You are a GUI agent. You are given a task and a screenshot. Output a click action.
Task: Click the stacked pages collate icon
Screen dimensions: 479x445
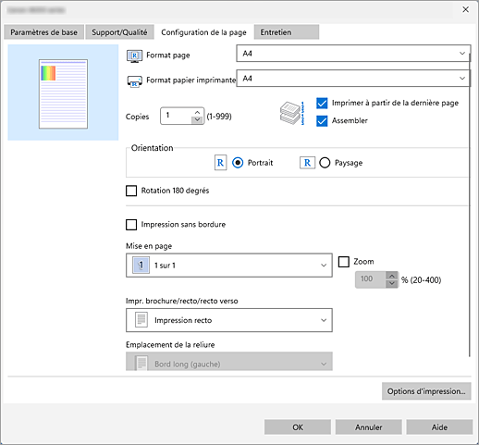292,113
